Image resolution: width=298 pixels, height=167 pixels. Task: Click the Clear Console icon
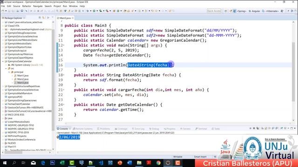coord(263,128)
